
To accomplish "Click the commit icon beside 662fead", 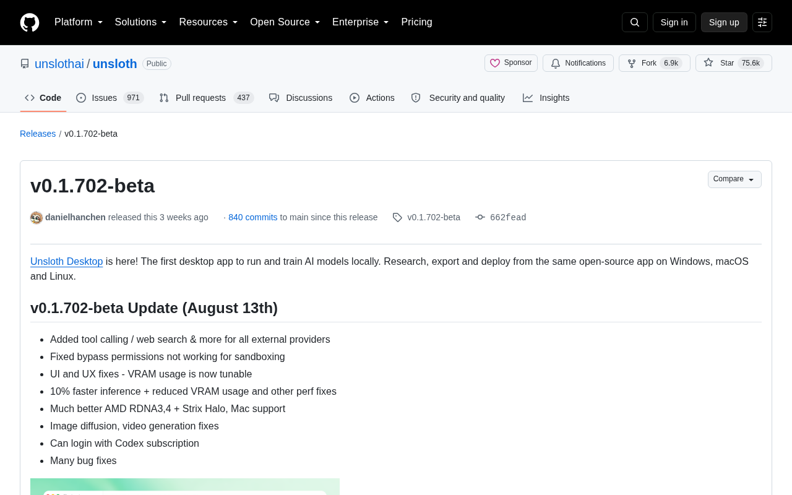I will (x=480, y=217).
